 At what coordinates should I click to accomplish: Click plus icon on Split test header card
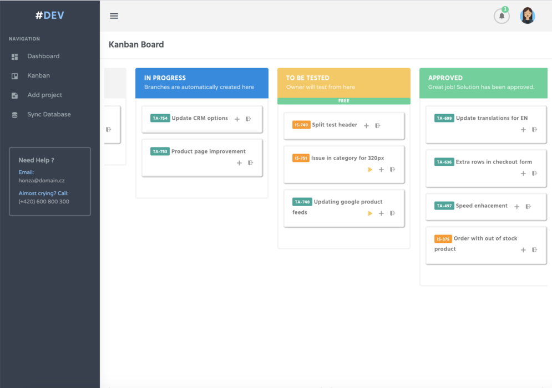click(x=366, y=126)
